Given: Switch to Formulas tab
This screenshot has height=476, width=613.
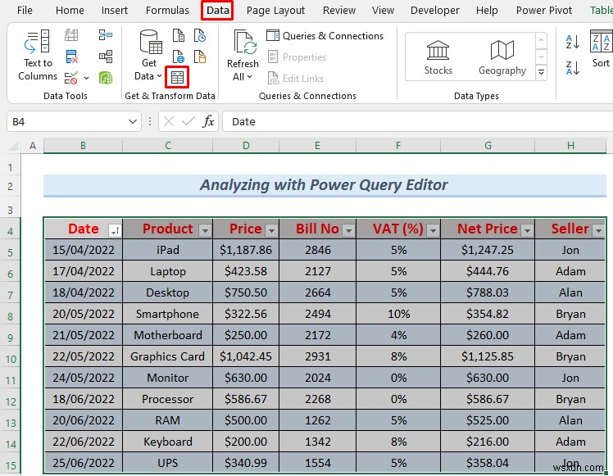Looking at the screenshot, I should point(167,10).
